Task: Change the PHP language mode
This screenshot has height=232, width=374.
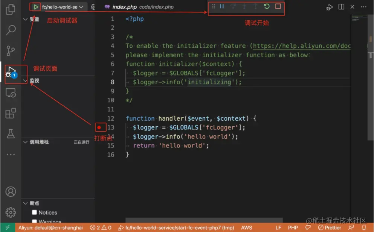Action: 293,228
